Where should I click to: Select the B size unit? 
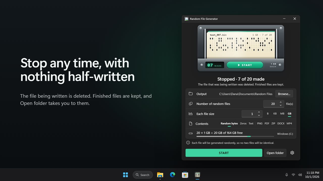268,114
